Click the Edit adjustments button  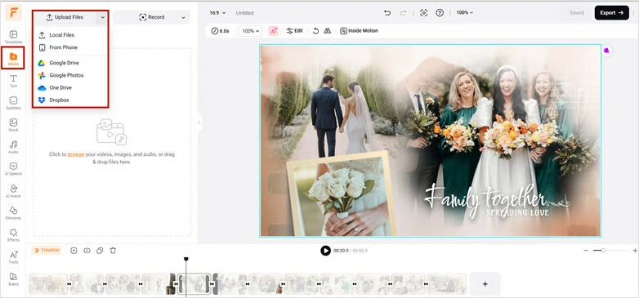(x=295, y=30)
